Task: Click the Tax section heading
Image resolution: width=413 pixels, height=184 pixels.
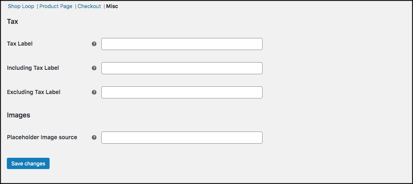Action: [13, 22]
